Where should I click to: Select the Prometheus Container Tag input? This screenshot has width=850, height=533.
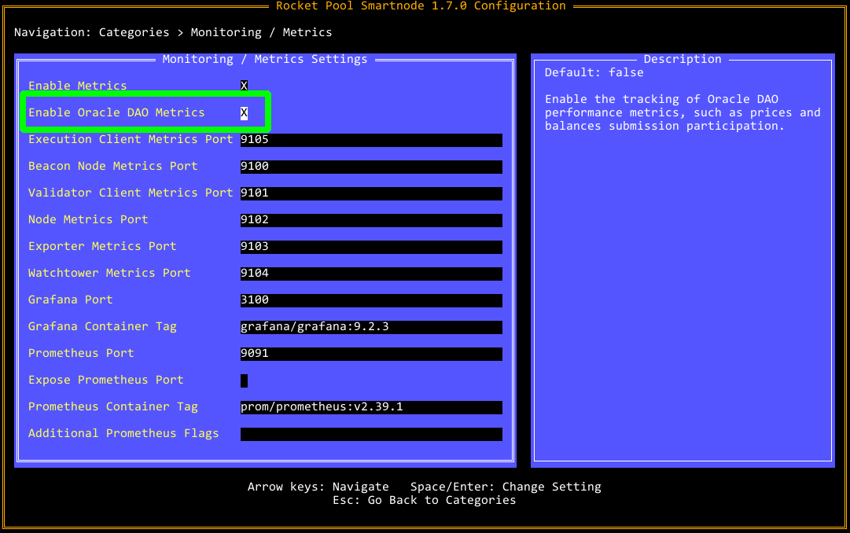[371, 407]
